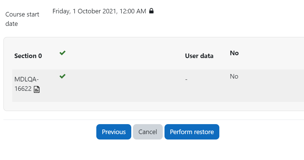Cancel the restore process
Viewport: 304px width, 160px height.
coord(148,132)
